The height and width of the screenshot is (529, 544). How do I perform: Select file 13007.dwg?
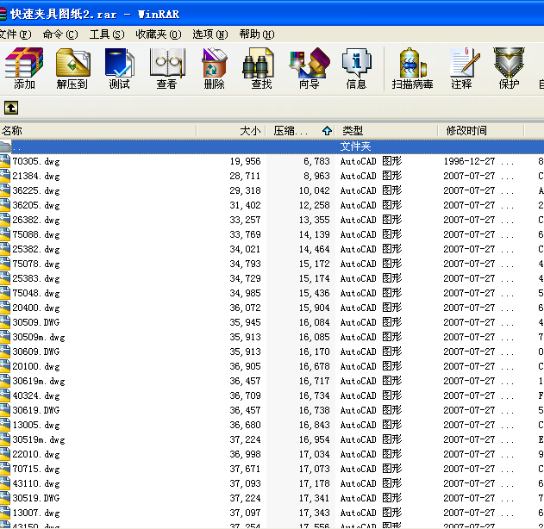[x=36, y=513]
